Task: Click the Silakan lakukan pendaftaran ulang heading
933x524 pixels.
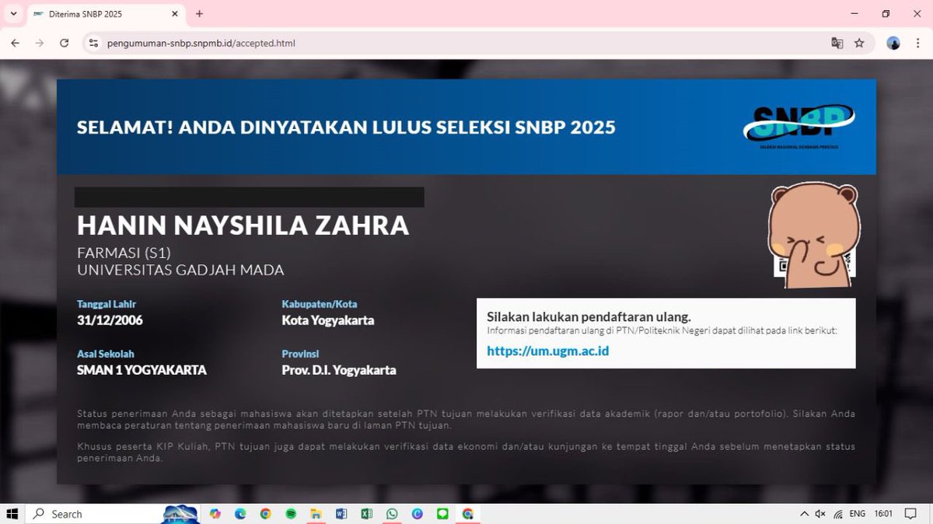Action: 589,316
